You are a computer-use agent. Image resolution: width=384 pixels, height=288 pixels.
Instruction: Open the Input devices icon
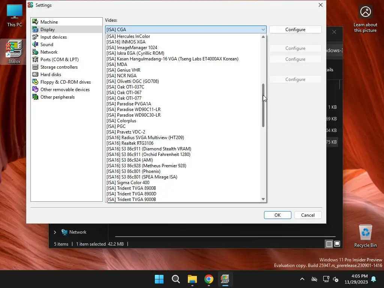tap(35, 37)
